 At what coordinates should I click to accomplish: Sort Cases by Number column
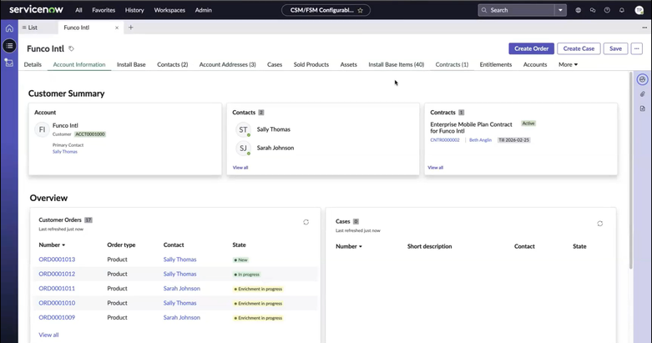349,246
